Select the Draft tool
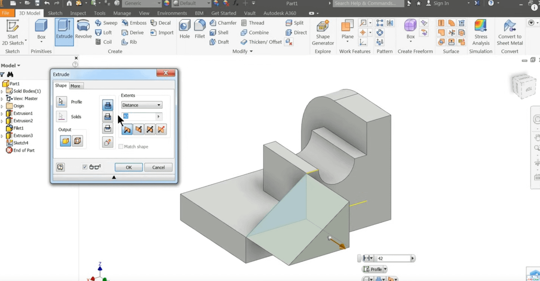The height and width of the screenshot is (281, 540). click(219, 42)
